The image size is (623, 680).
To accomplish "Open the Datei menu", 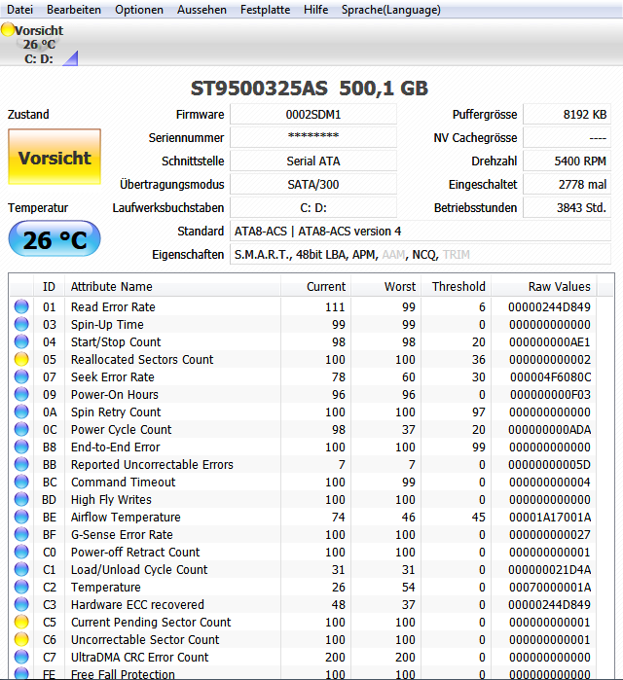I will 20,10.
